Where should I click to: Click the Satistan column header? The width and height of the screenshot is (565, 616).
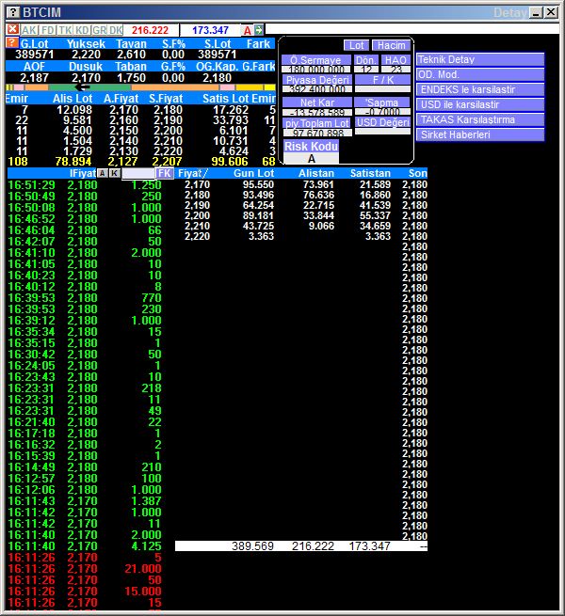click(x=370, y=173)
